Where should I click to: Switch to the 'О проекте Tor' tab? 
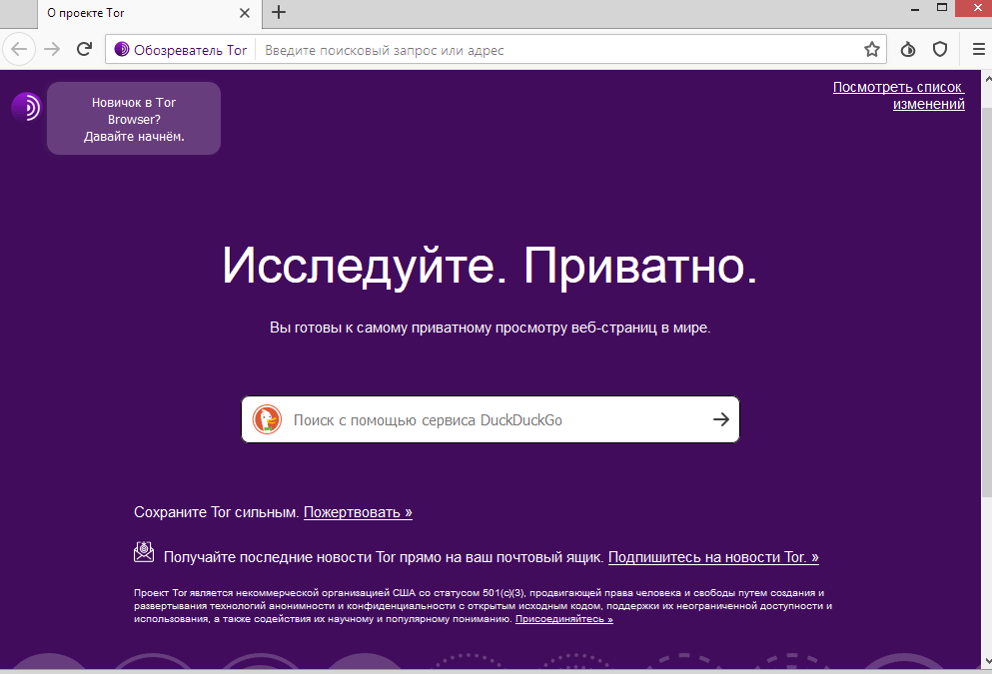pos(149,13)
